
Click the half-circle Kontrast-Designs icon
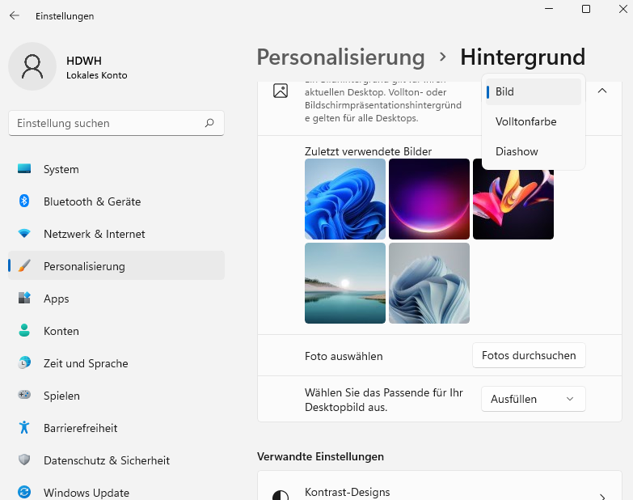pos(281,495)
